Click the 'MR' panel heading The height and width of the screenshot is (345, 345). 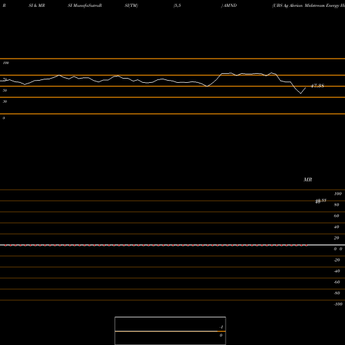coord(308,179)
